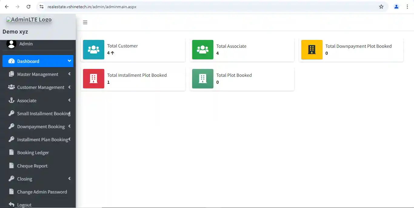The width and height of the screenshot is (414, 208).
Task: Click the teal Total Customer people icon
Action: [93, 50]
